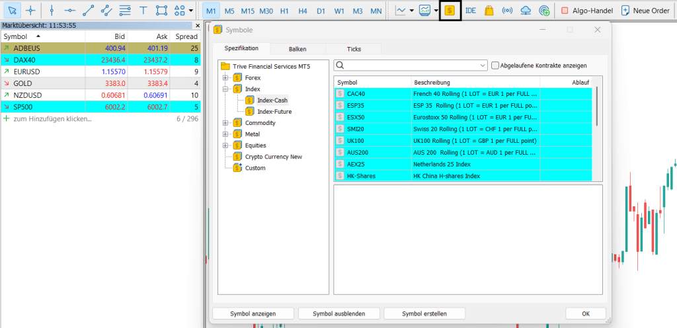This screenshot has height=328, width=677.
Task: Select the Custom tree item
Action: click(x=255, y=168)
